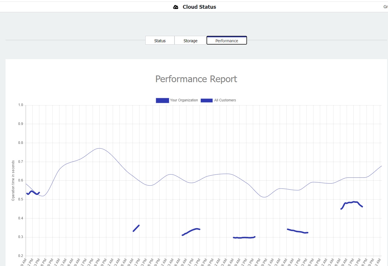The image size is (388, 266).
Task: Click the Your Organization legend label
Action: pyautogui.click(x=184, y=100)
